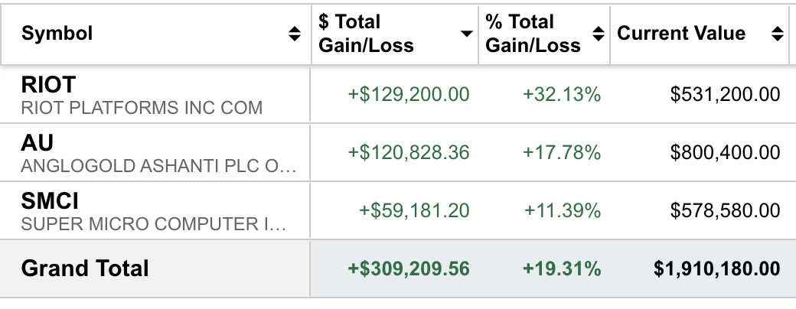Click the $ Total Gain/Loss sort arrow
The image size is (796, 309).
(465, 34)
